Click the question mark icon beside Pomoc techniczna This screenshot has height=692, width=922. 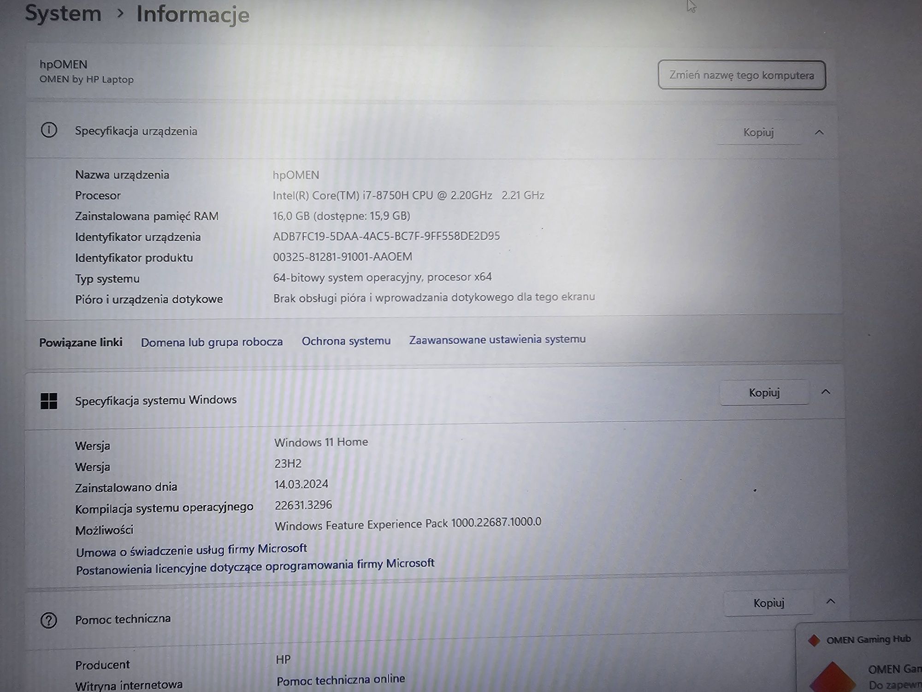pyautogui.click(x=49, y=620)
